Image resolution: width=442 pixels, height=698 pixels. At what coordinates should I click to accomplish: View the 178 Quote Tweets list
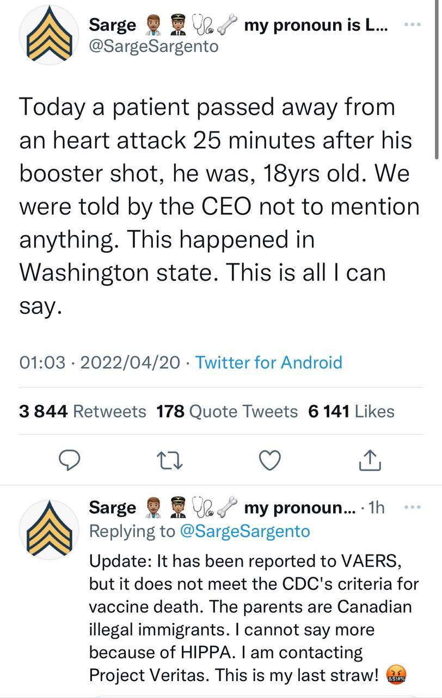click(x=227, y=411)
